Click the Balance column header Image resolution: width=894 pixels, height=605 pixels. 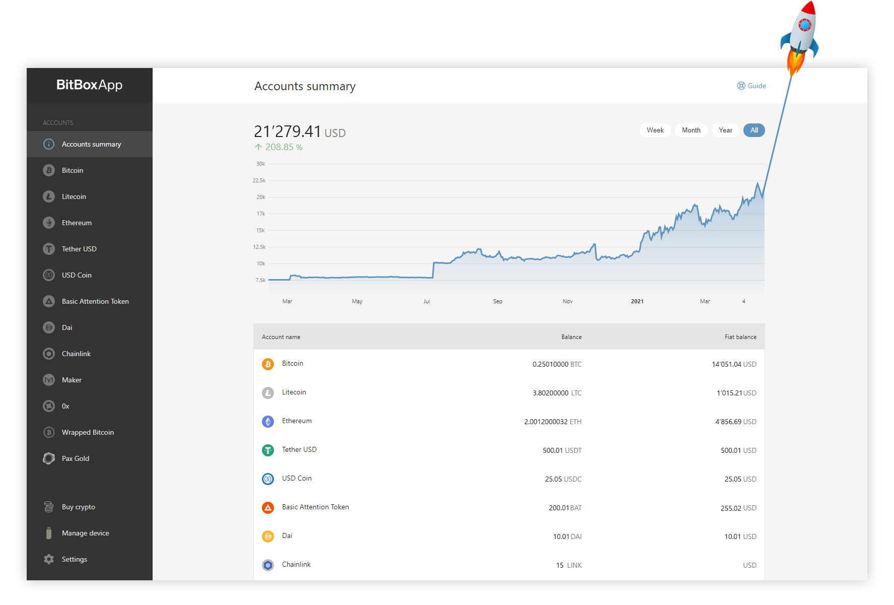pyautogui.click(x=572, y=337)
